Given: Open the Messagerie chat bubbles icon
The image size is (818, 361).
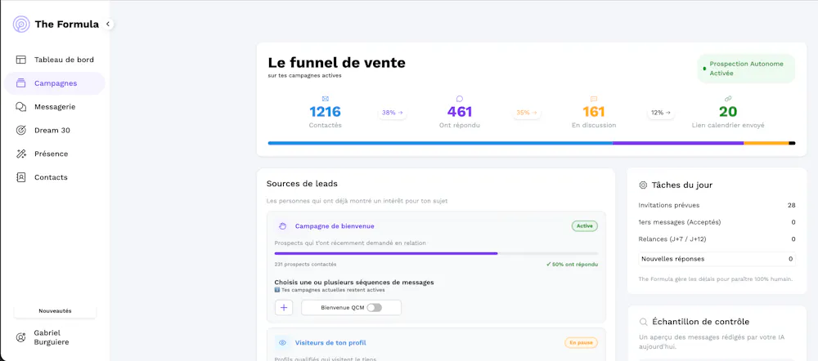Looking at the screenshot, I should pos(21,107).
